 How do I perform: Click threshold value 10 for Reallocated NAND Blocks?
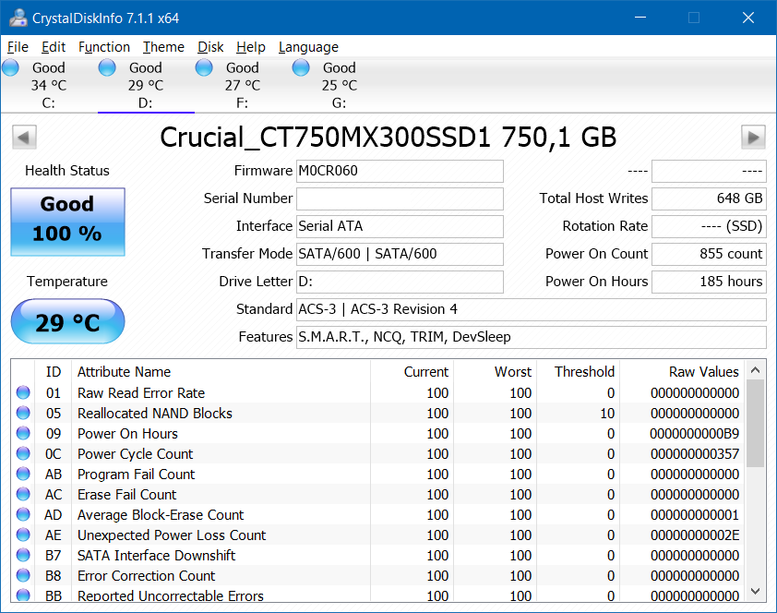coord(607,414)
